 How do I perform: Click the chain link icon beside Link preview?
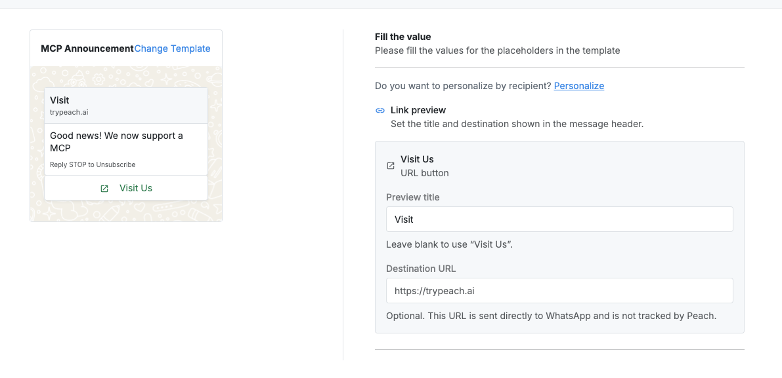(x=380, y=111)
